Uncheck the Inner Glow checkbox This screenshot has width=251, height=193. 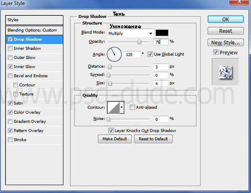10,67
